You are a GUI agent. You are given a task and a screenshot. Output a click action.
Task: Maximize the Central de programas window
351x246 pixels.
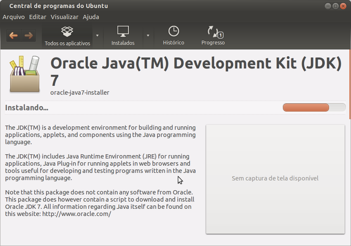[x=335, y=6]
